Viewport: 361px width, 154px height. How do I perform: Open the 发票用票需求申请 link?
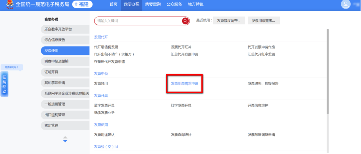pyautogui.click(x=185, y=84)
